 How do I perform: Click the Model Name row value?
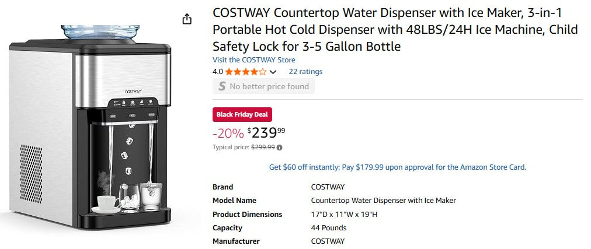tap(383, 200)
